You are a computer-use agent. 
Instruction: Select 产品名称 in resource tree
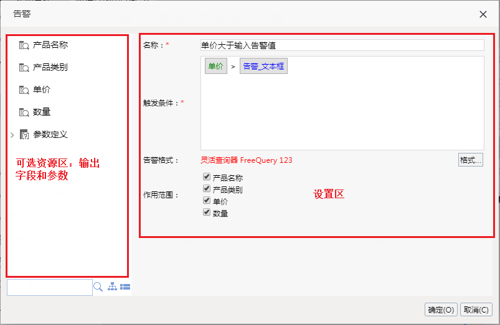pyautogui.click(x=50, y=45)
